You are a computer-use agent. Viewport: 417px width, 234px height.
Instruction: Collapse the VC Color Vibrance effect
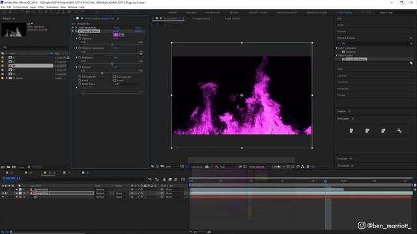[73, 31]
